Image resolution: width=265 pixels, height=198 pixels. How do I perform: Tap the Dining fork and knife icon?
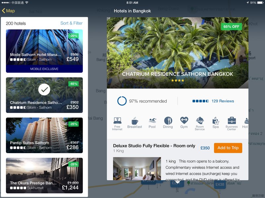coord(168,120)
